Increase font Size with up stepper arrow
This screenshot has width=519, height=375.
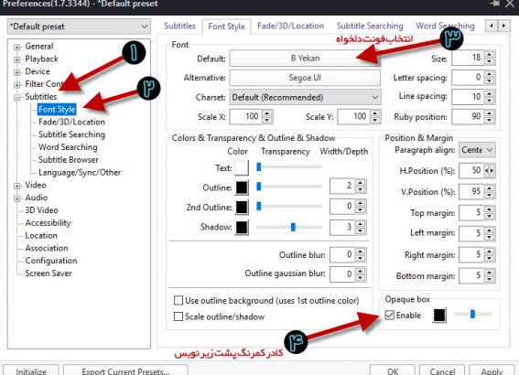(489, 55)
